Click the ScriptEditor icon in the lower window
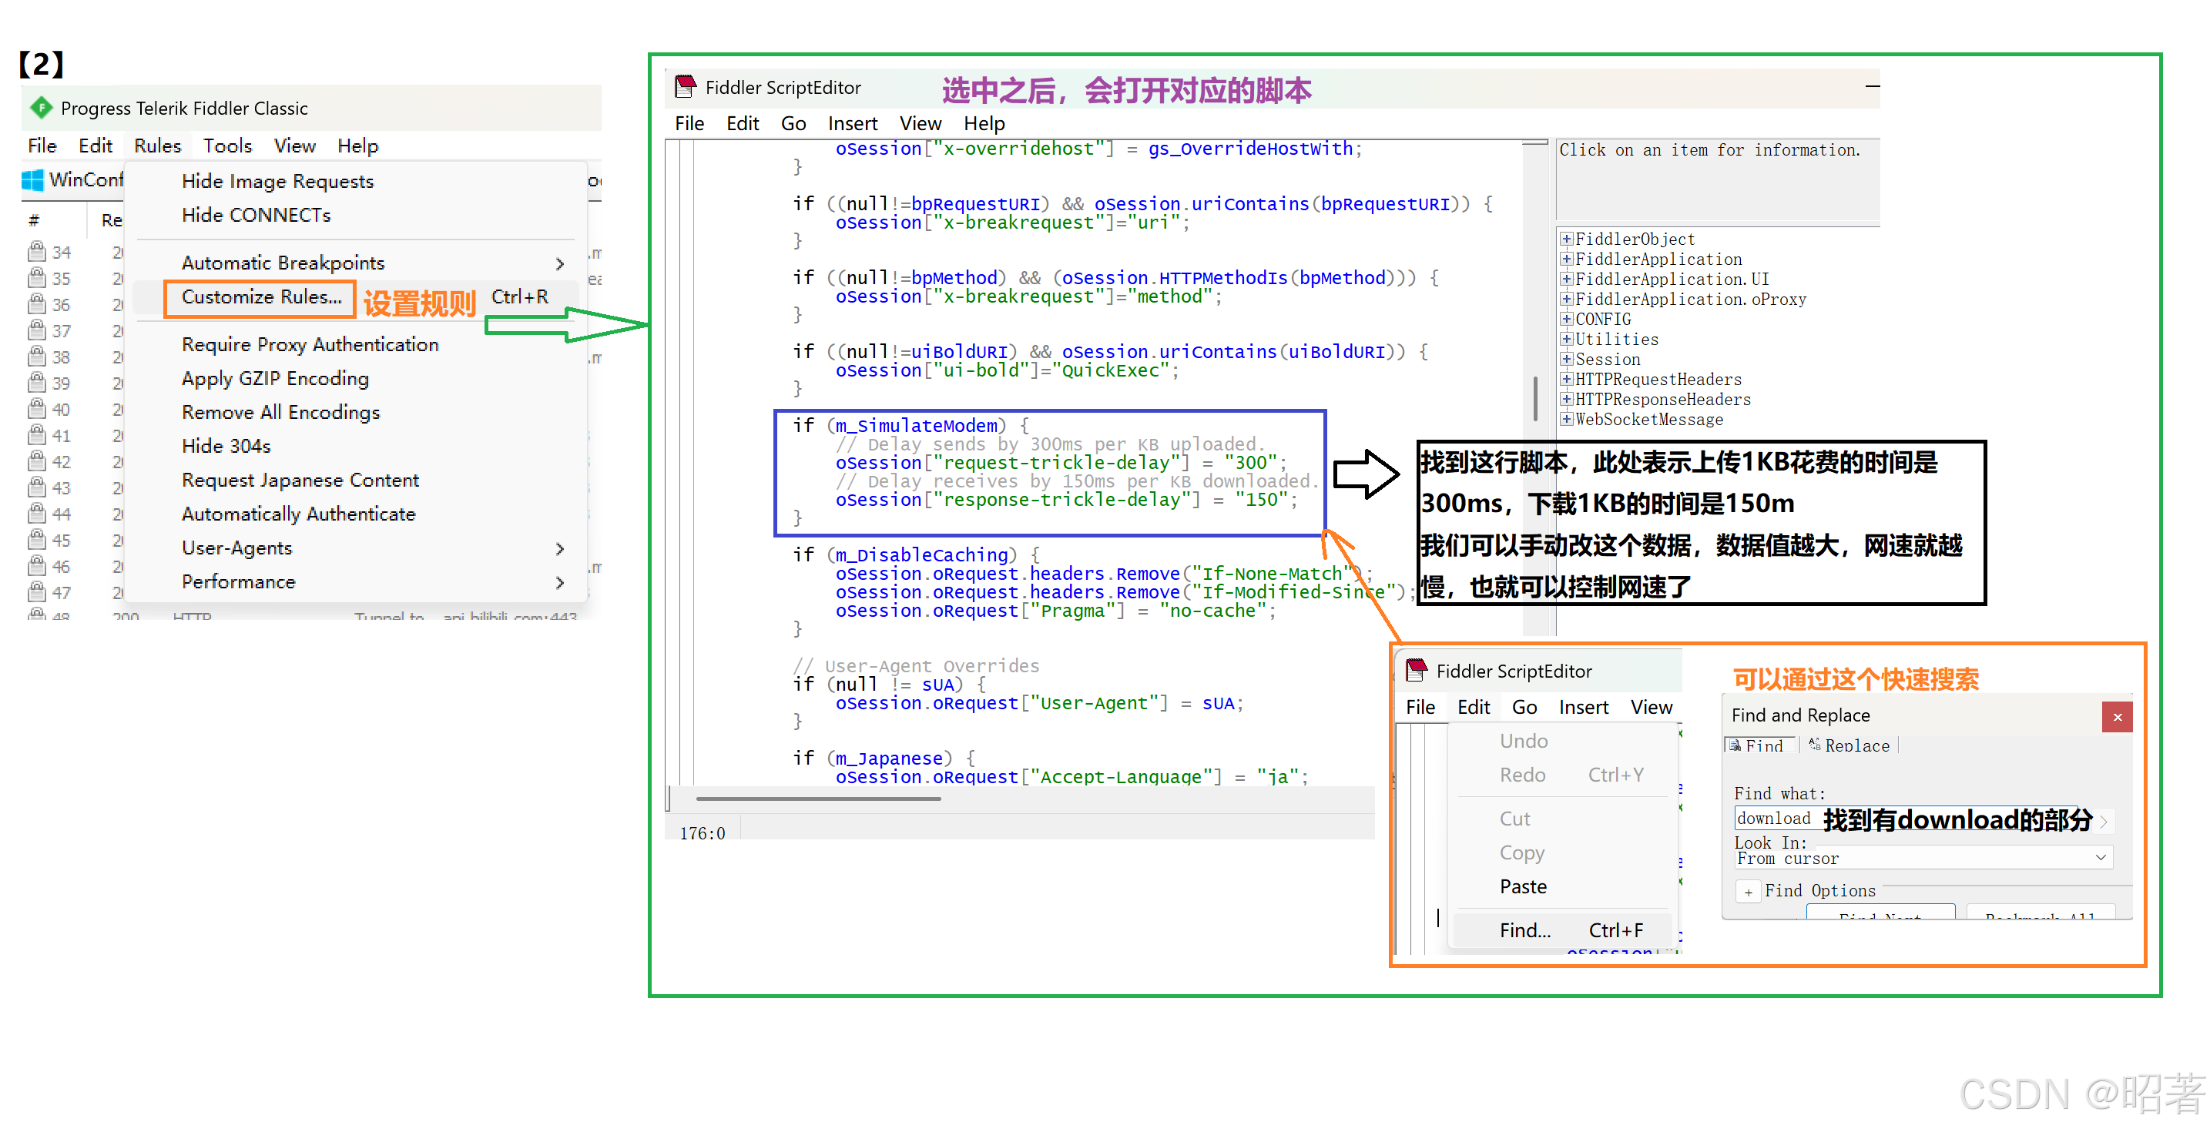 click(1417, 671)
